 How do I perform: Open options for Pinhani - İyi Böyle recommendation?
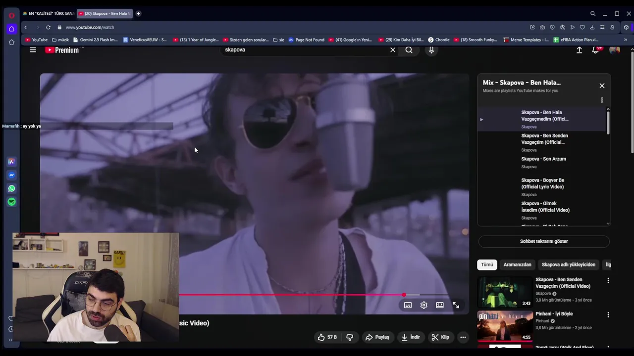pos(608,314)
